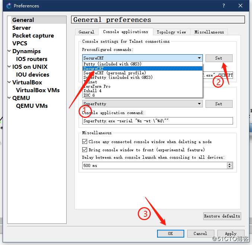Switch to Console applications tab
The width and height of the screenshot is (252, 245).
[x=125, y=32]
